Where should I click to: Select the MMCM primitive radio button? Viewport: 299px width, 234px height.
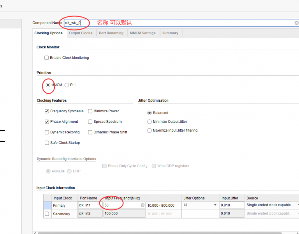(48, 85)
